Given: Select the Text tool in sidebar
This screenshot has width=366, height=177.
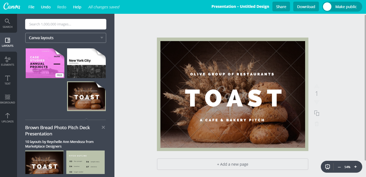Looking at the screenshot, I should point(8,80).
